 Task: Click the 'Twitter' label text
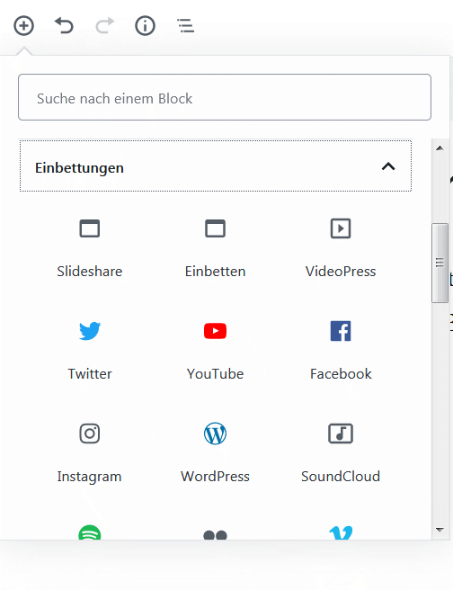pyautogui.click(x=90, y=373)
